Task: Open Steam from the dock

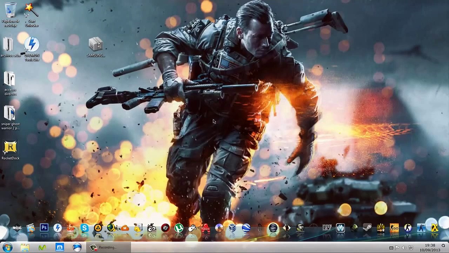Action: 367,228
